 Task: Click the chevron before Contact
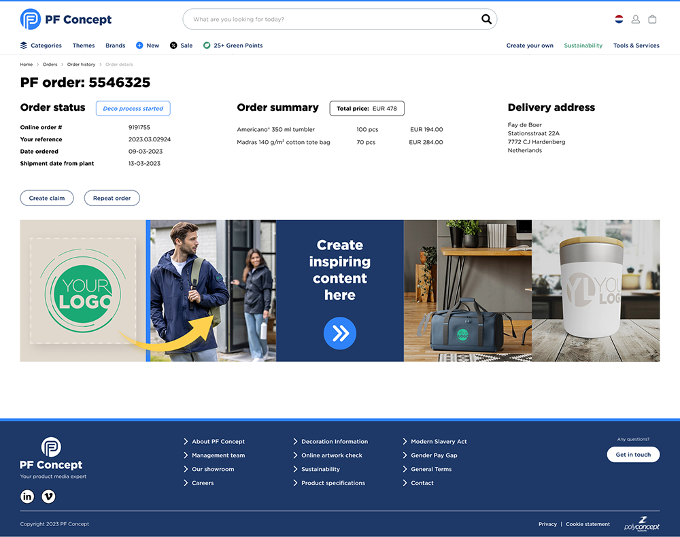tap(405, 483)
